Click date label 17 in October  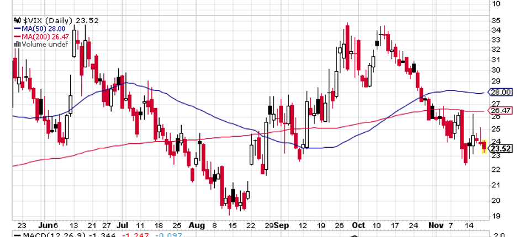click(395, 226)
